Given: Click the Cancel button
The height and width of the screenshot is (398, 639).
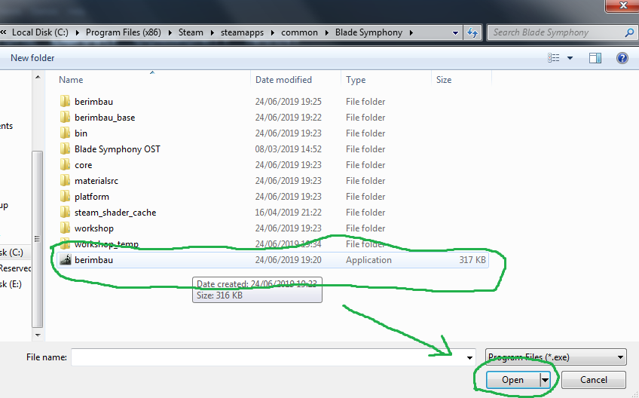Looking at the screenshot, I should click(x=593, y=380).
